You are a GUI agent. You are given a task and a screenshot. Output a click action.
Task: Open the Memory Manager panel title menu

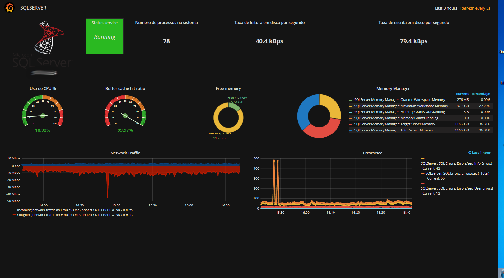[x=393, y=89]
